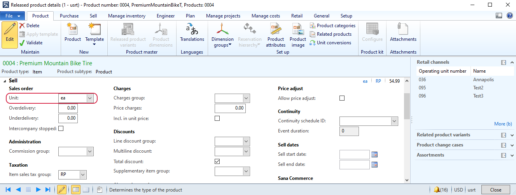Click the Operating unit number column header

pos(443,71)
